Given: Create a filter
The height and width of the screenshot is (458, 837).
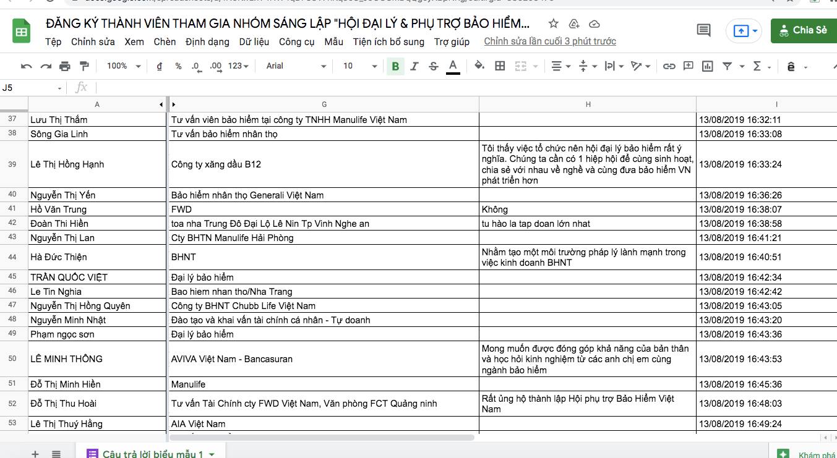Looking at the screenshot, I should click(727, 66).
